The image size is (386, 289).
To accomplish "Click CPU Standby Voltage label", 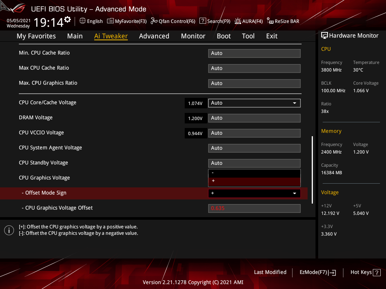I will tap(43, 163).
